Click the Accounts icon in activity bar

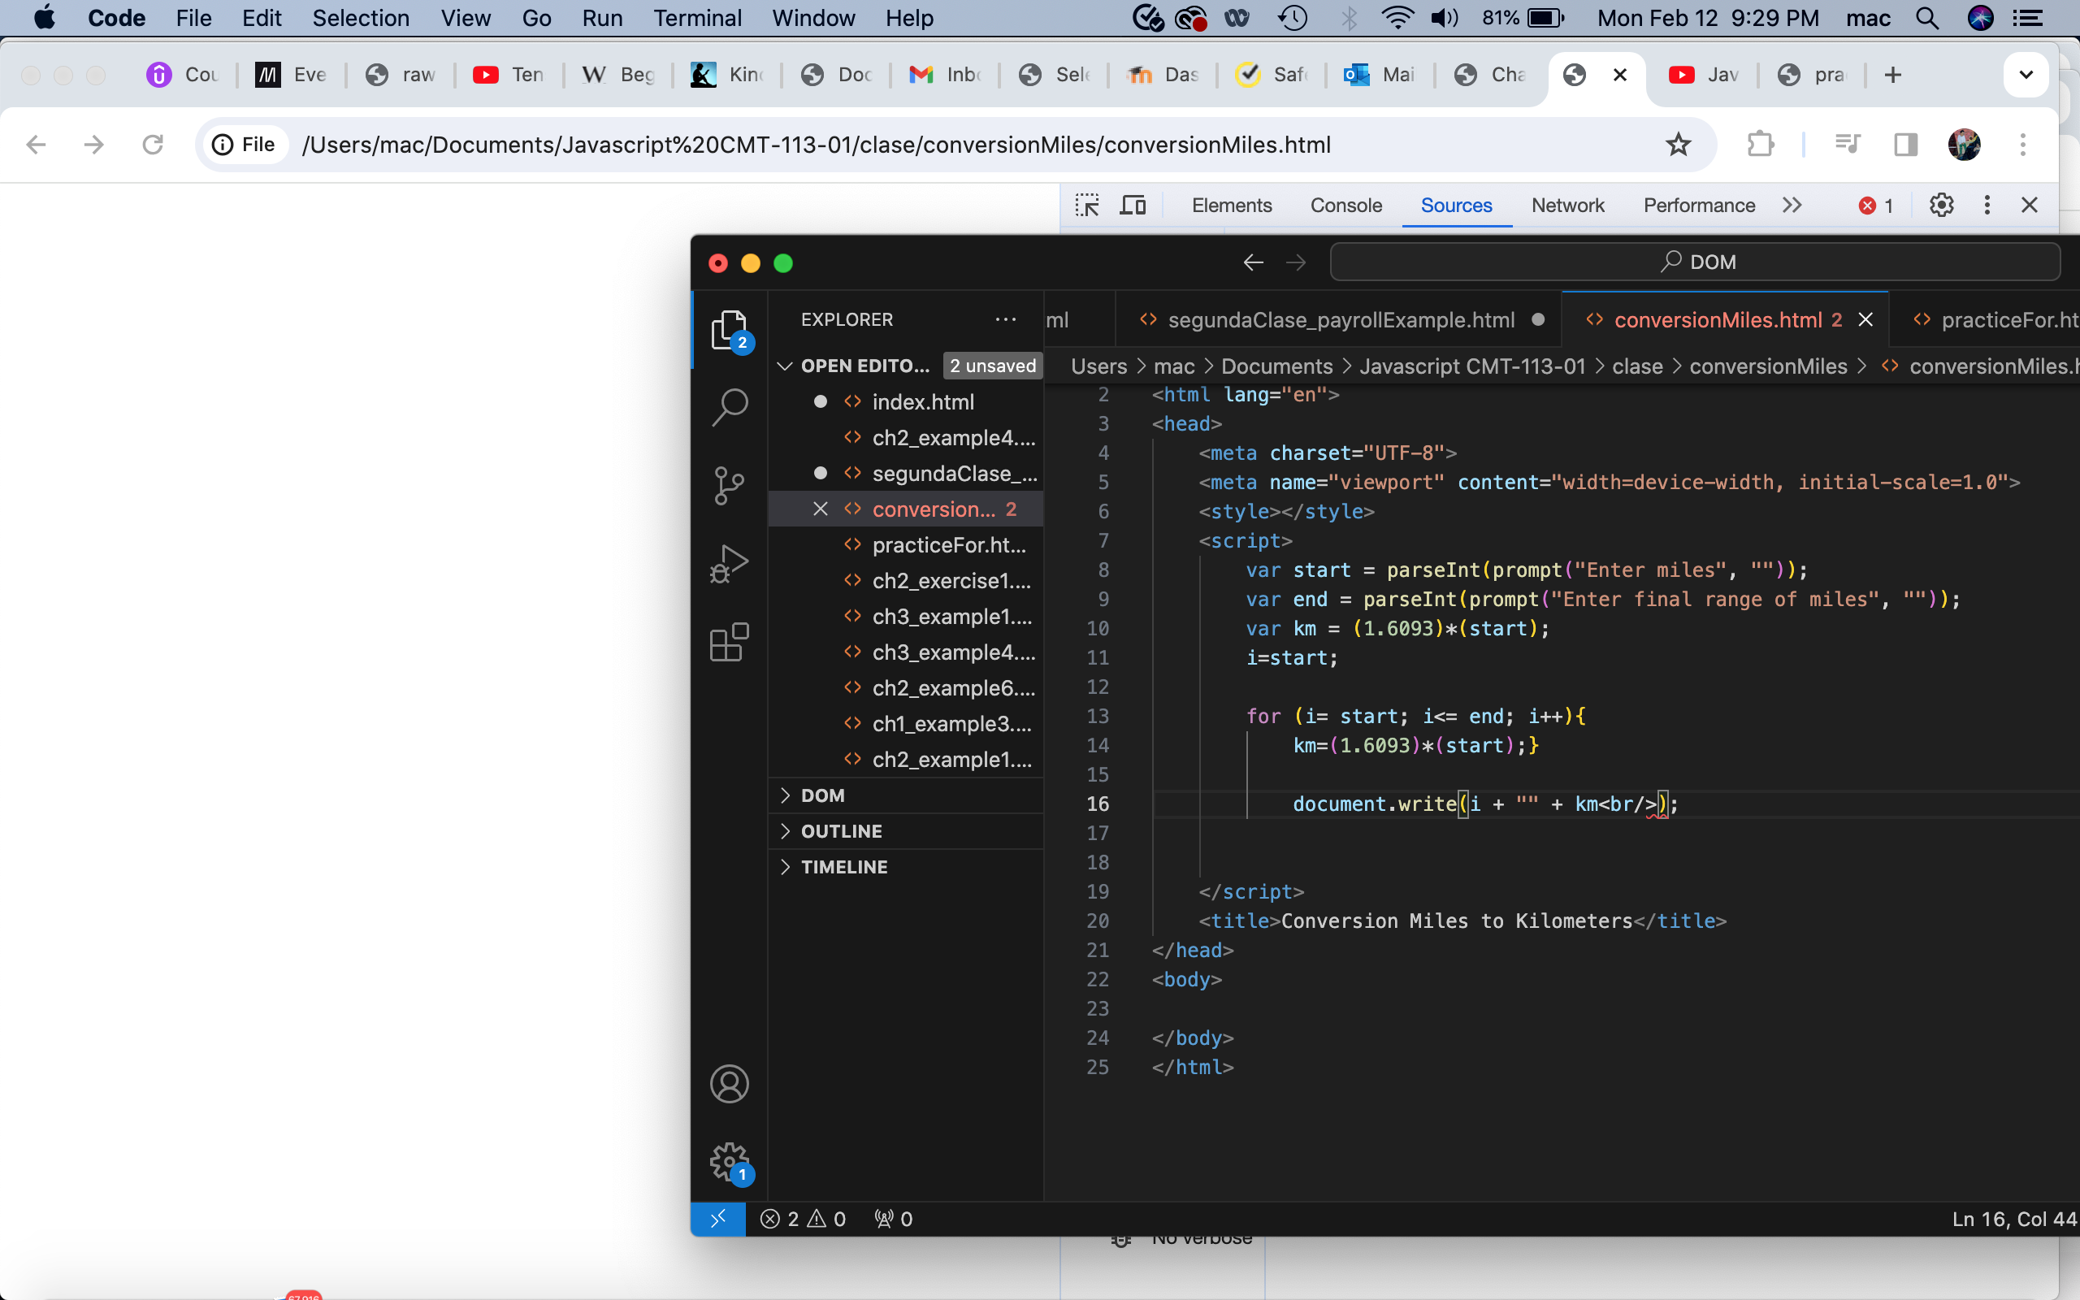pyautogui.click(x=729, y=1084)
